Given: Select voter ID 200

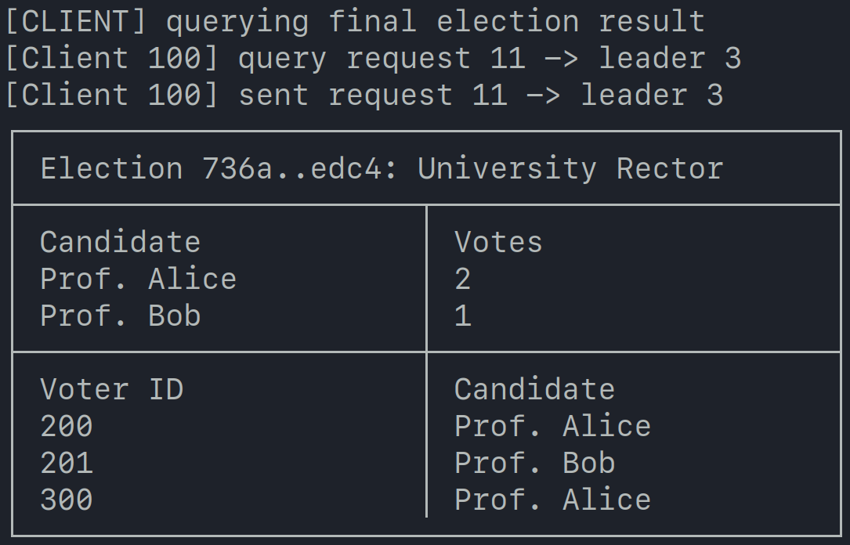Looking at the screenshot, I should 67,426.
